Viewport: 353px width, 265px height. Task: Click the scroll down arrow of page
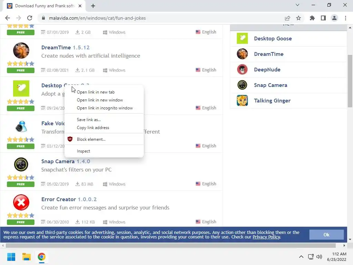tap(350, 239)
